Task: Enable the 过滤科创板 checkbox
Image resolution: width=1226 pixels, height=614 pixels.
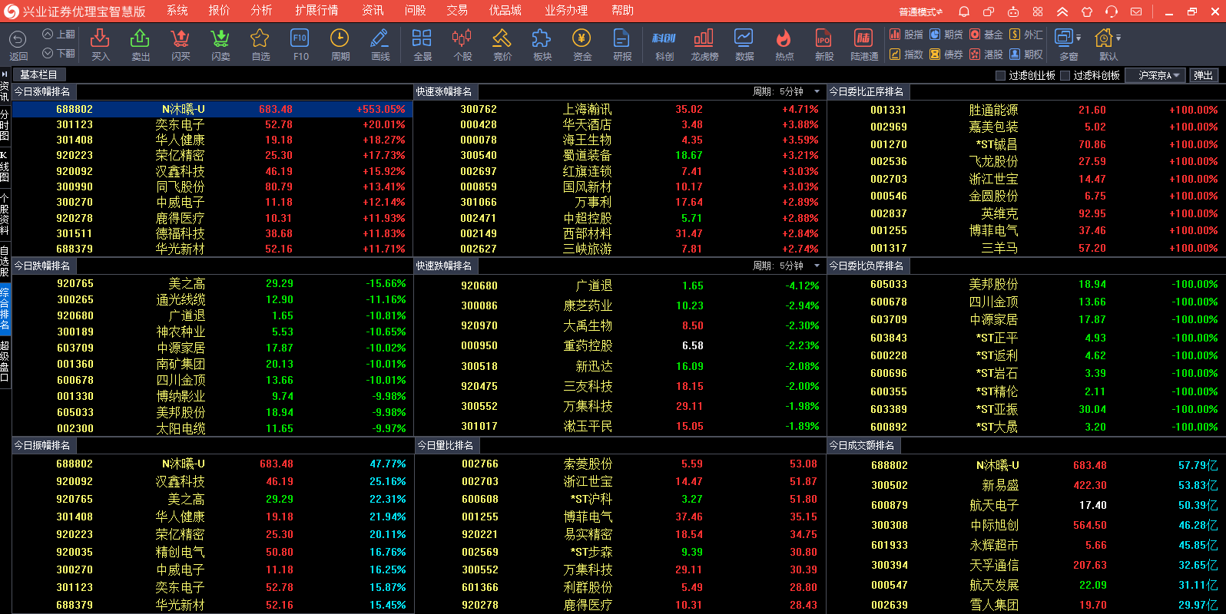Action: [1065, 75]
